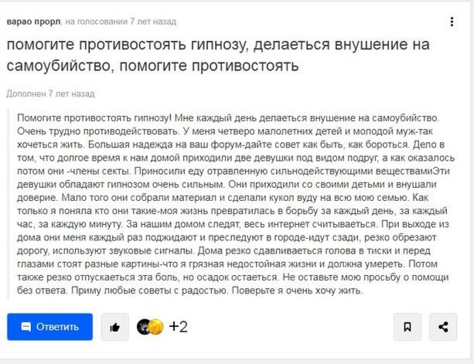Image resolution: width=474 pixels, height=364 pixels.
Task: Bookmark this question with the bookmark icon
Action: 408,327
